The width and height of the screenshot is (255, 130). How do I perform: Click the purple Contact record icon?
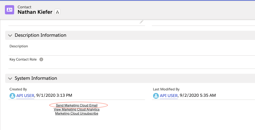coord(10,9)
